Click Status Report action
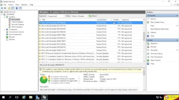This screenshot has width=179, height=100. [x=156, y=60]
